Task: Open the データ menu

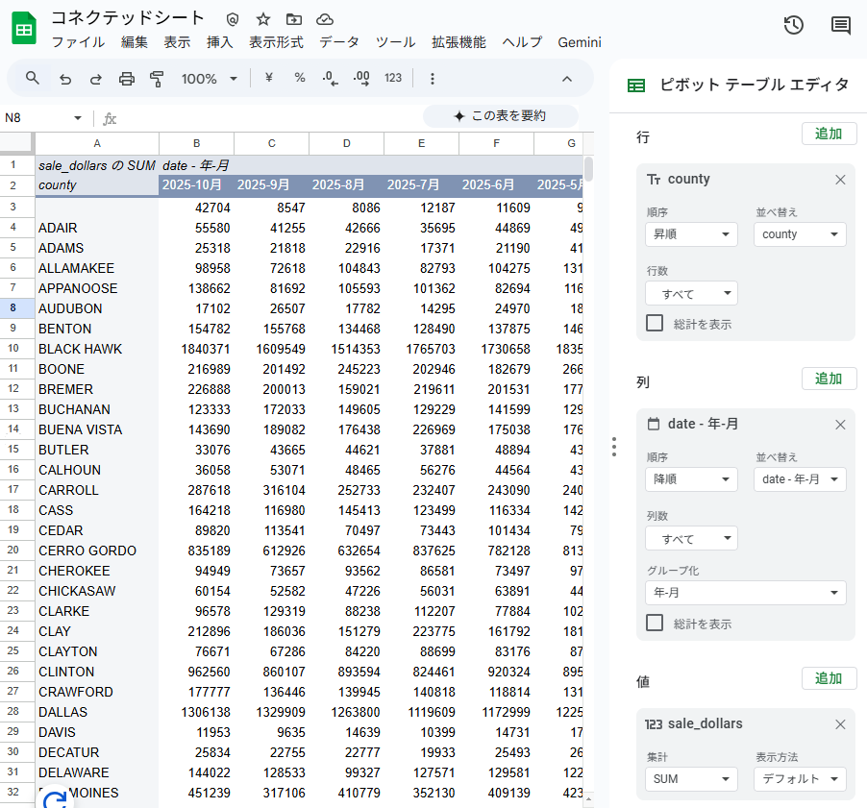Action: pyautogui.click(x=339, y=42)
